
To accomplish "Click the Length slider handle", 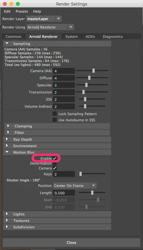I will coord(92,193).
